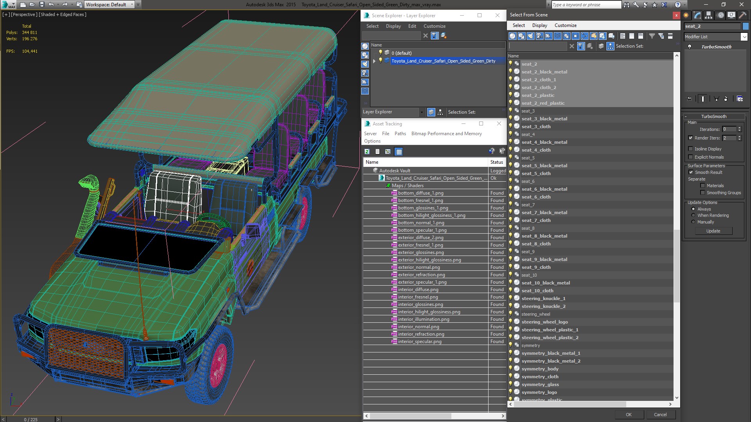Enable Separate by Materials checkbox
Image resolution: width=751 pixels, height=422 pixels.
tap(703, 186)
